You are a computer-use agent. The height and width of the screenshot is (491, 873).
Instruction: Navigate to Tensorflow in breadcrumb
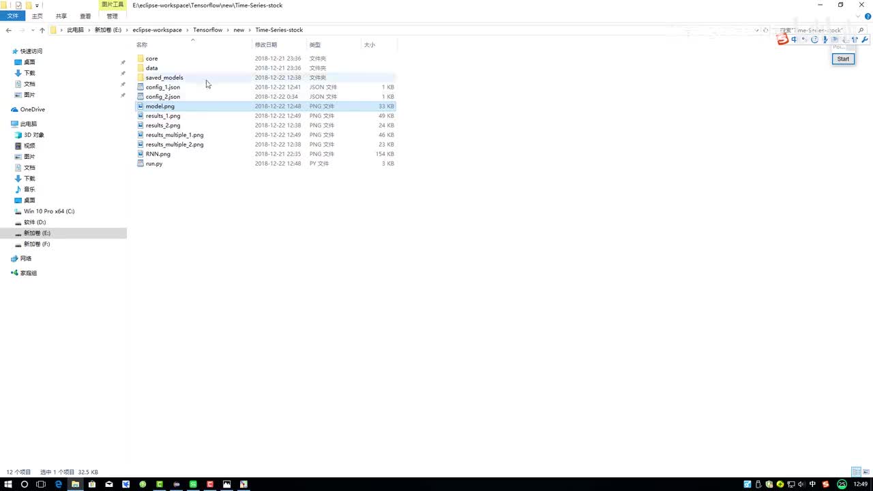point(207,30)
